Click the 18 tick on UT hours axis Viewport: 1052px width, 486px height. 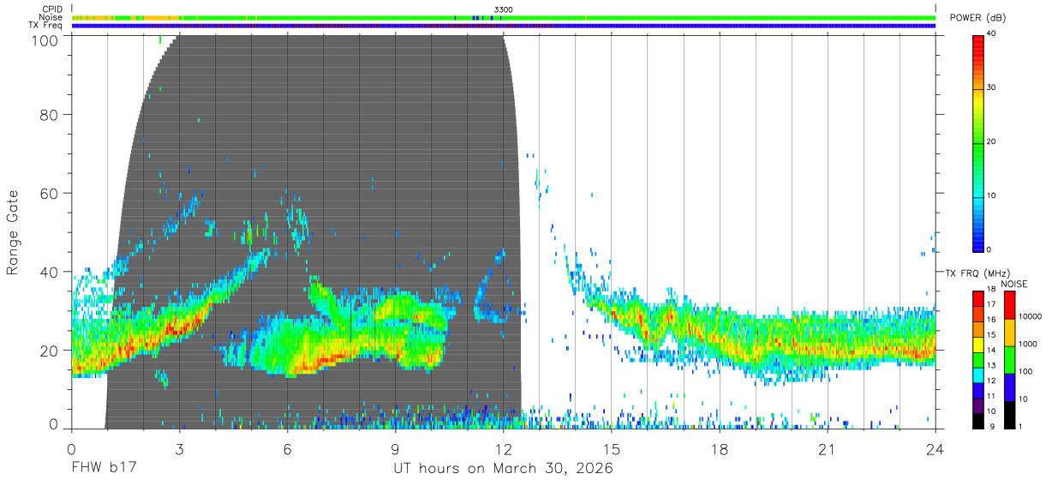pos(720,449)
